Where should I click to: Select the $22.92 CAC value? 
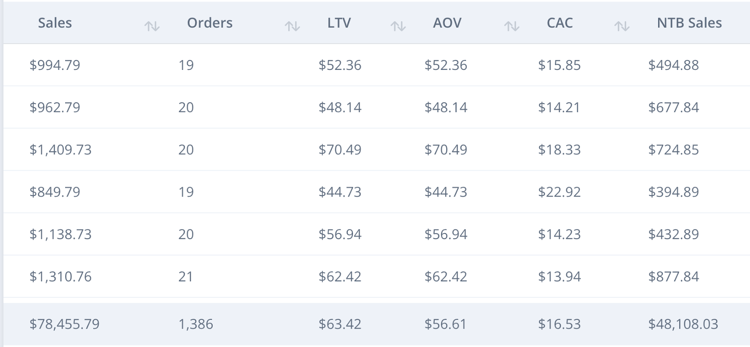[x=559, y=192]
